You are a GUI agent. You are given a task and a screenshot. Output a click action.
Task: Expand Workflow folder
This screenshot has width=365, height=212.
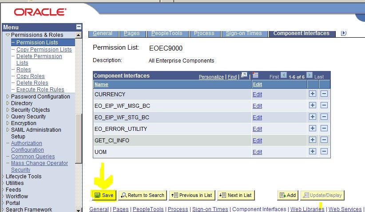pos(3,196)
